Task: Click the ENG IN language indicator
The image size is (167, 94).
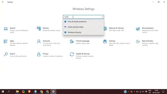Action: click(150, 92)
